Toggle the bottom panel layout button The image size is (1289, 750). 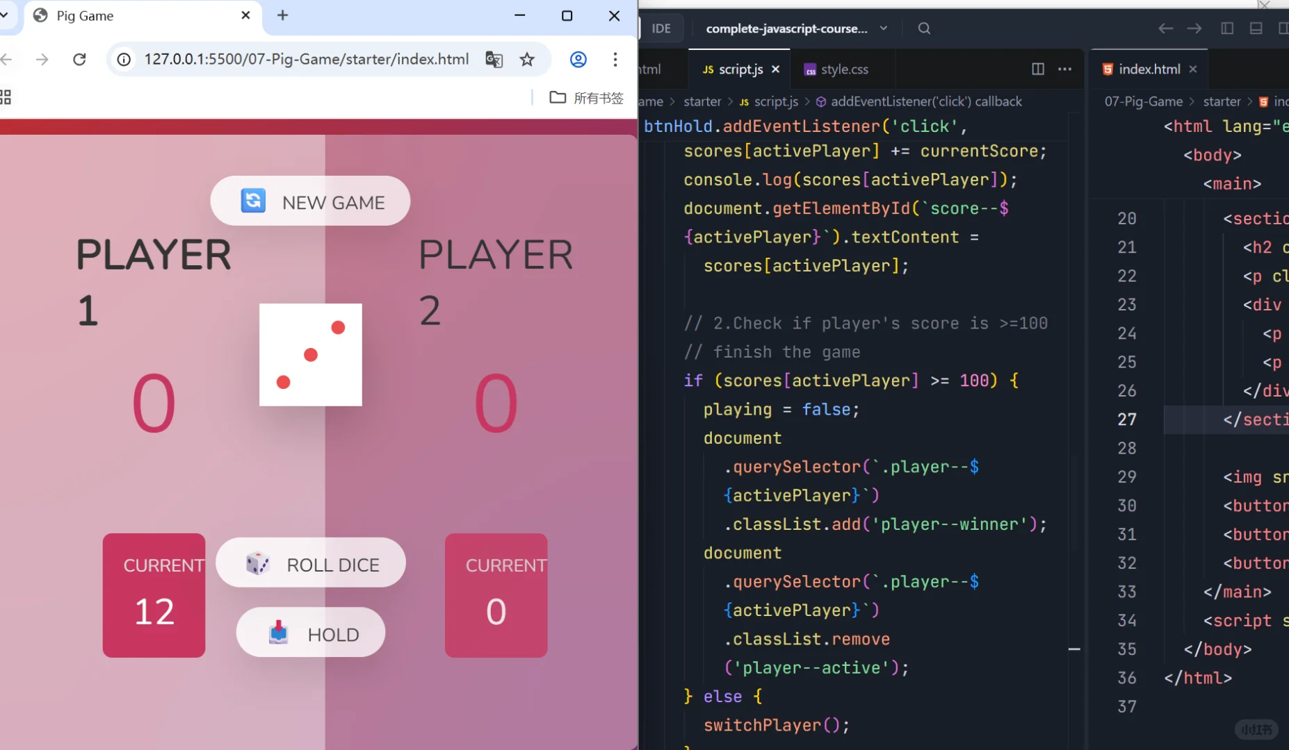click(1255, 28)
